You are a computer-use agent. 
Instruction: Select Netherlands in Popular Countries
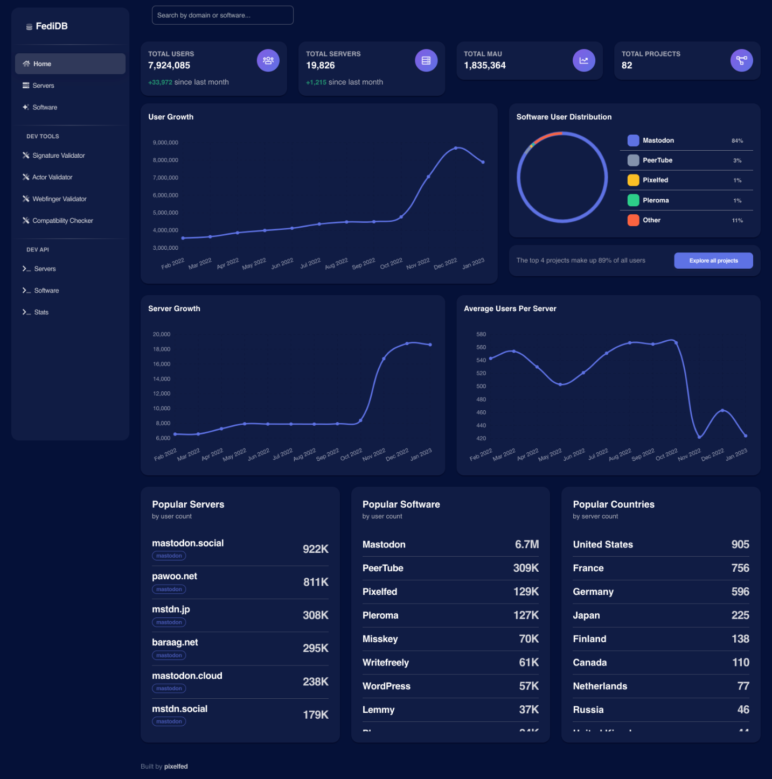coord(661,686)
